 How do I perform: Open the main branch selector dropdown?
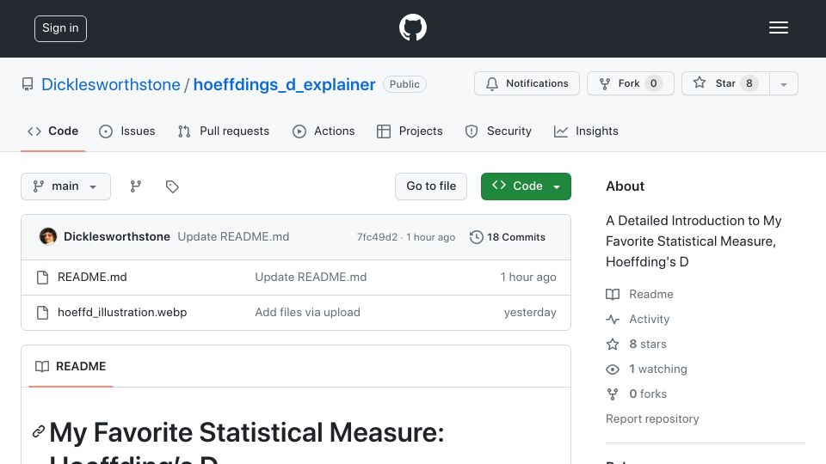(x=66, y=186)
